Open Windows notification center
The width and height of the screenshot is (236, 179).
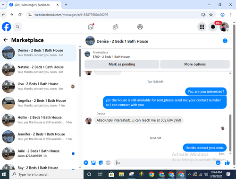coord(228,174)
